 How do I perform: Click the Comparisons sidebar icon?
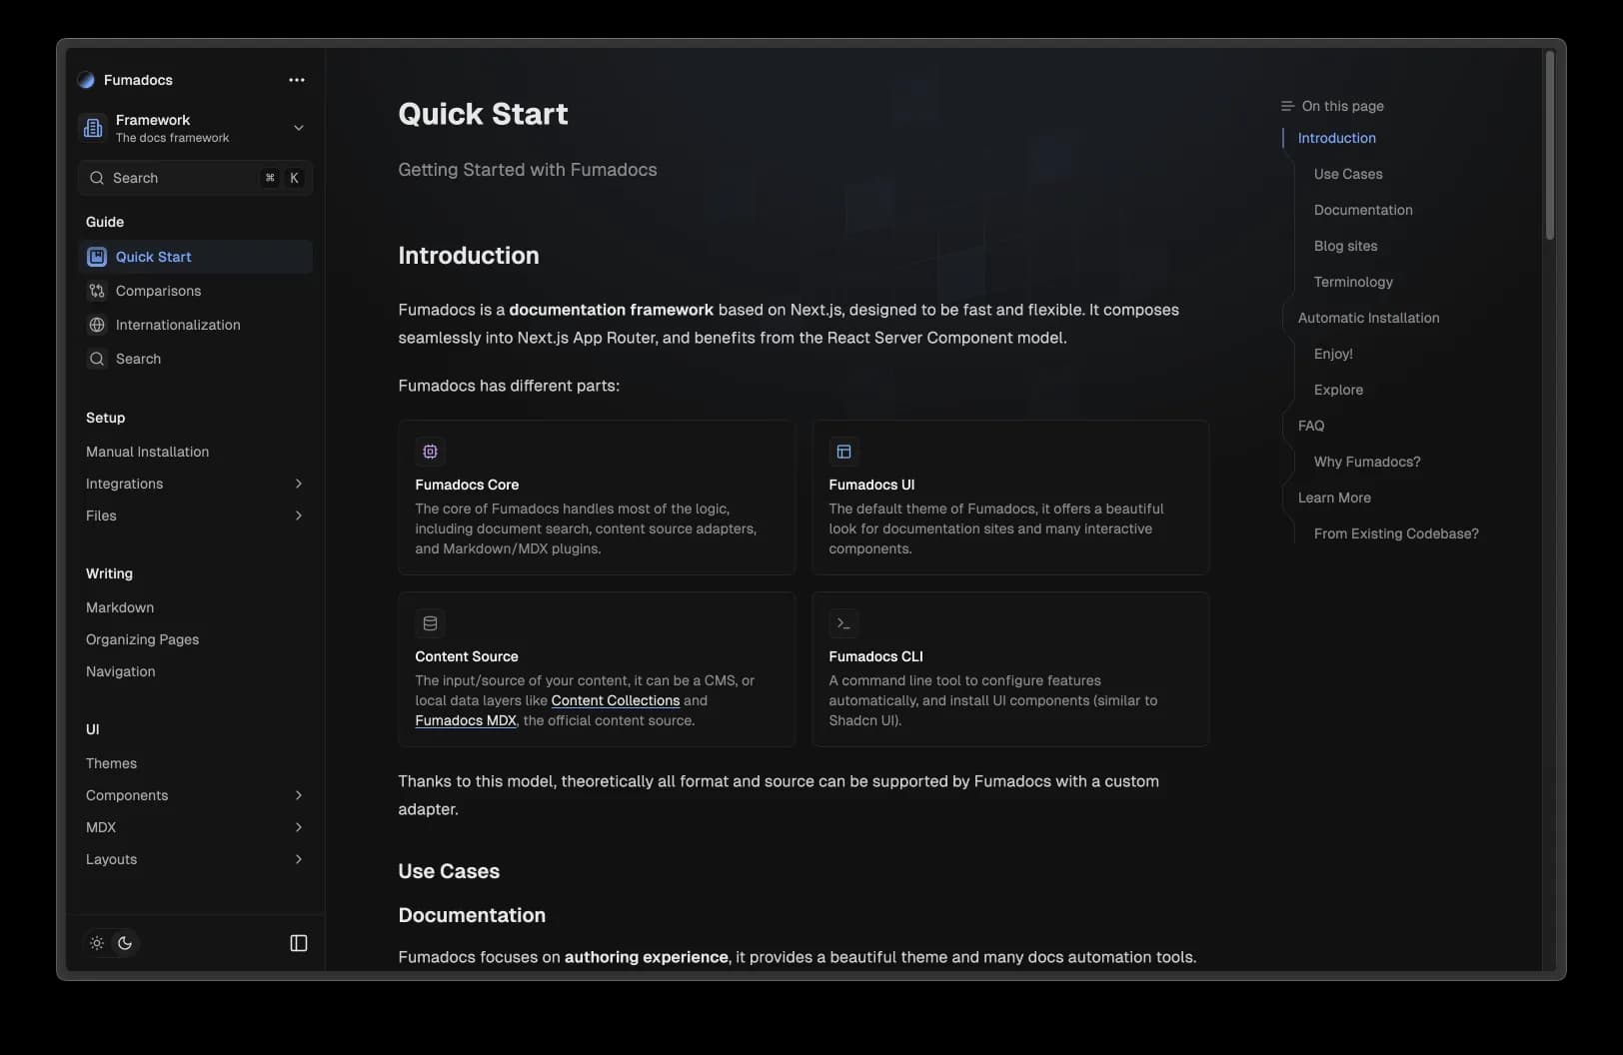click(x=97, y=291)
